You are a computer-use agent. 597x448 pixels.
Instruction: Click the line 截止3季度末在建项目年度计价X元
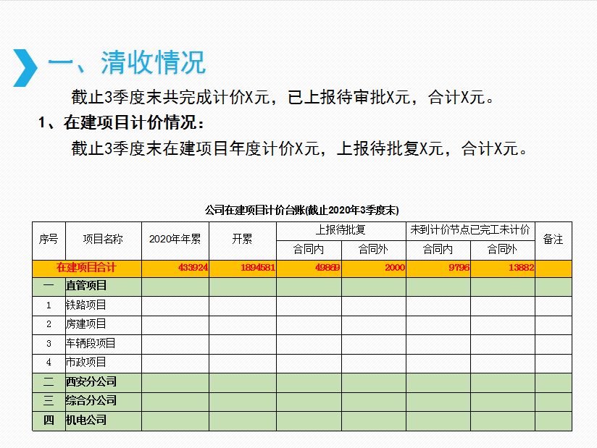pyautogui.click(x=299, y=148)
